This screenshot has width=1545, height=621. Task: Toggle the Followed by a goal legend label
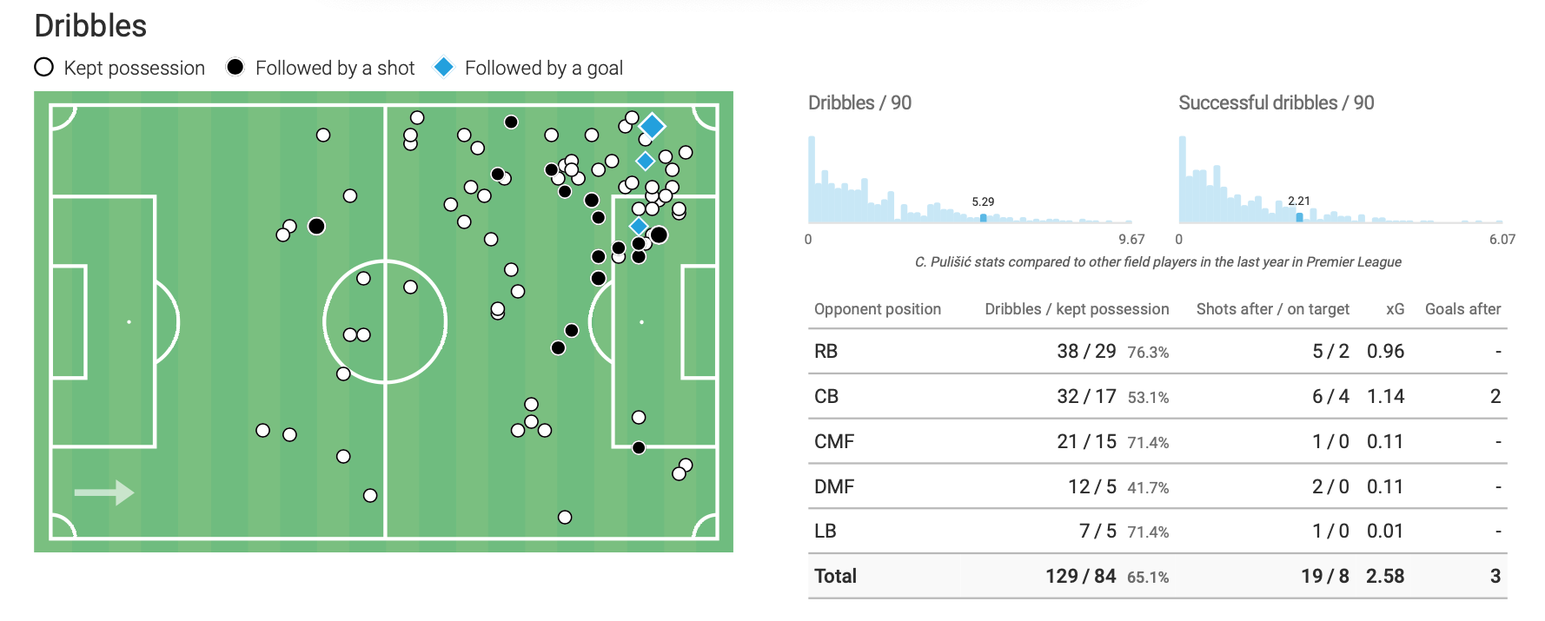click(x=544, y=68)
